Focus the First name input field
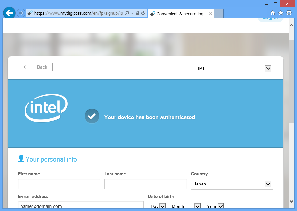Viewport: 297px width, 211px height. [x=59, y=184]
